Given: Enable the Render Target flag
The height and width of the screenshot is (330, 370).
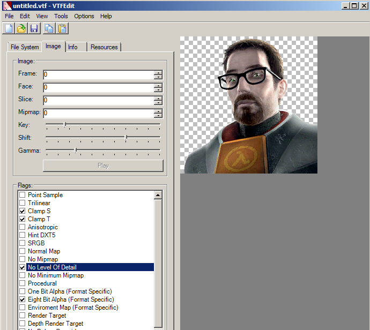Looking at the screenshot, I should [23, 316].
